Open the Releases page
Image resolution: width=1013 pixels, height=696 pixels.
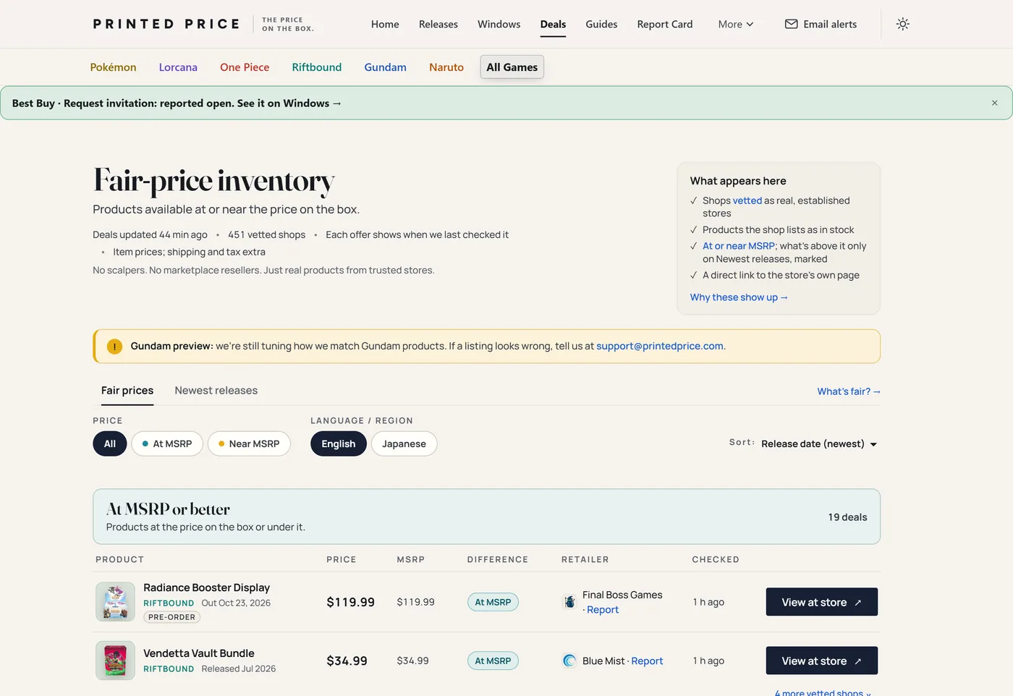click(x=438, y=24)
